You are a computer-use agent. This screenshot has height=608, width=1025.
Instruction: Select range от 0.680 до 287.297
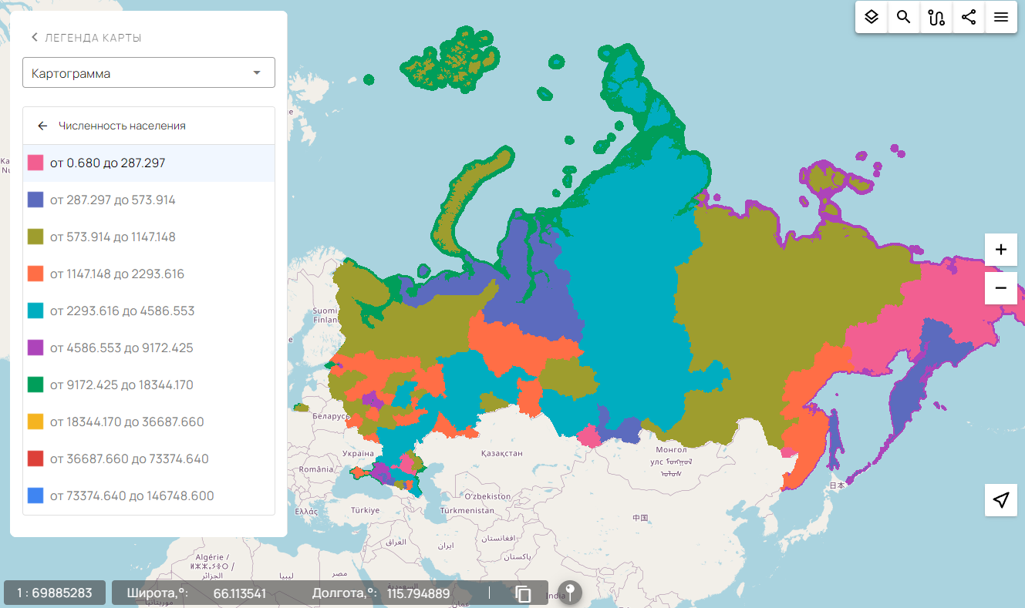click(107, 163)
